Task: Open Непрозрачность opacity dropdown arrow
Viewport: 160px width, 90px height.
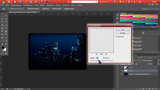Action: 158,60
